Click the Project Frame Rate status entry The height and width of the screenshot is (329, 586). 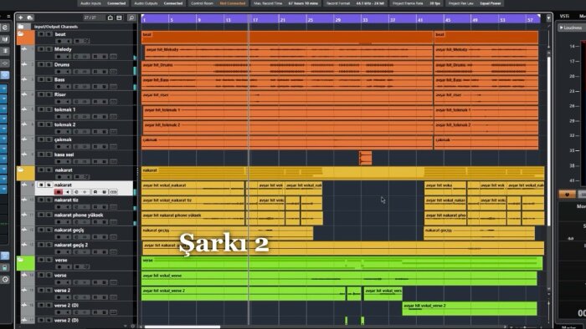pos(416,3)
